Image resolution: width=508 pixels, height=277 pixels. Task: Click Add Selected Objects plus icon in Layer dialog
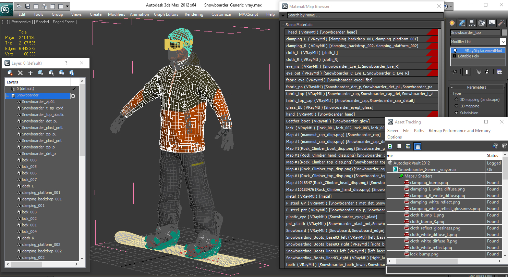tap(31, 73)
